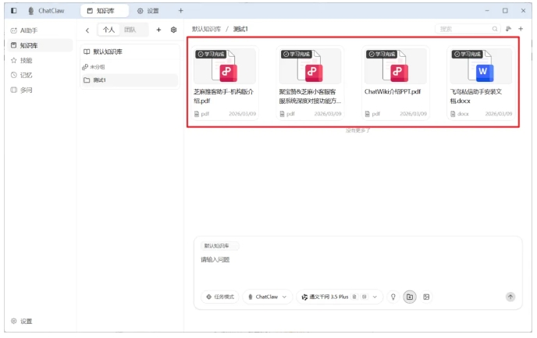Image resolution: width=537 pixels, height=338 pixels.
Task: Click 测试1 in the breadcrumb
Action: [x=240, y=29]
